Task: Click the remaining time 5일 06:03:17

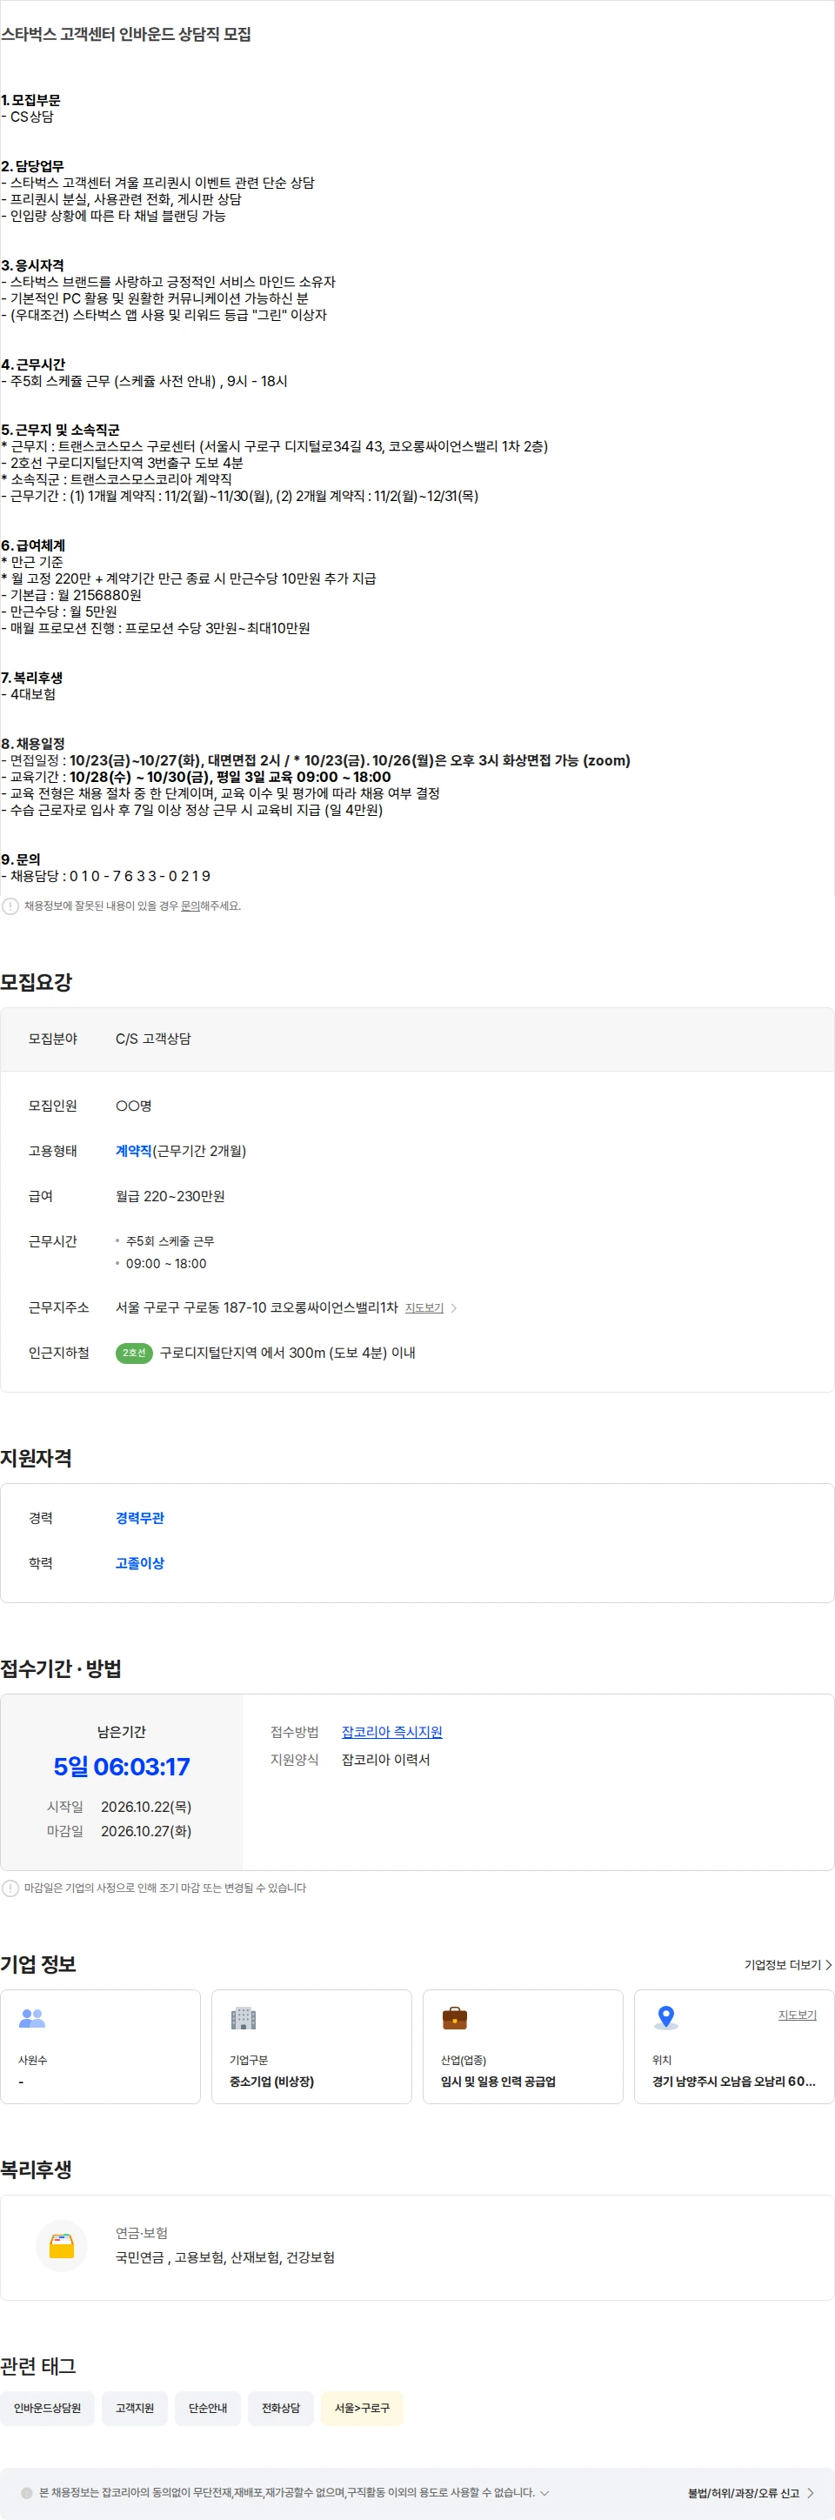Action: (x=121, y=1767)
